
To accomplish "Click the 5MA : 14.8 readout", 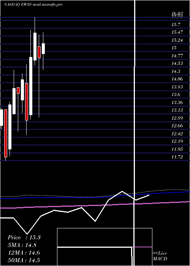I will [x=22, y=245].
